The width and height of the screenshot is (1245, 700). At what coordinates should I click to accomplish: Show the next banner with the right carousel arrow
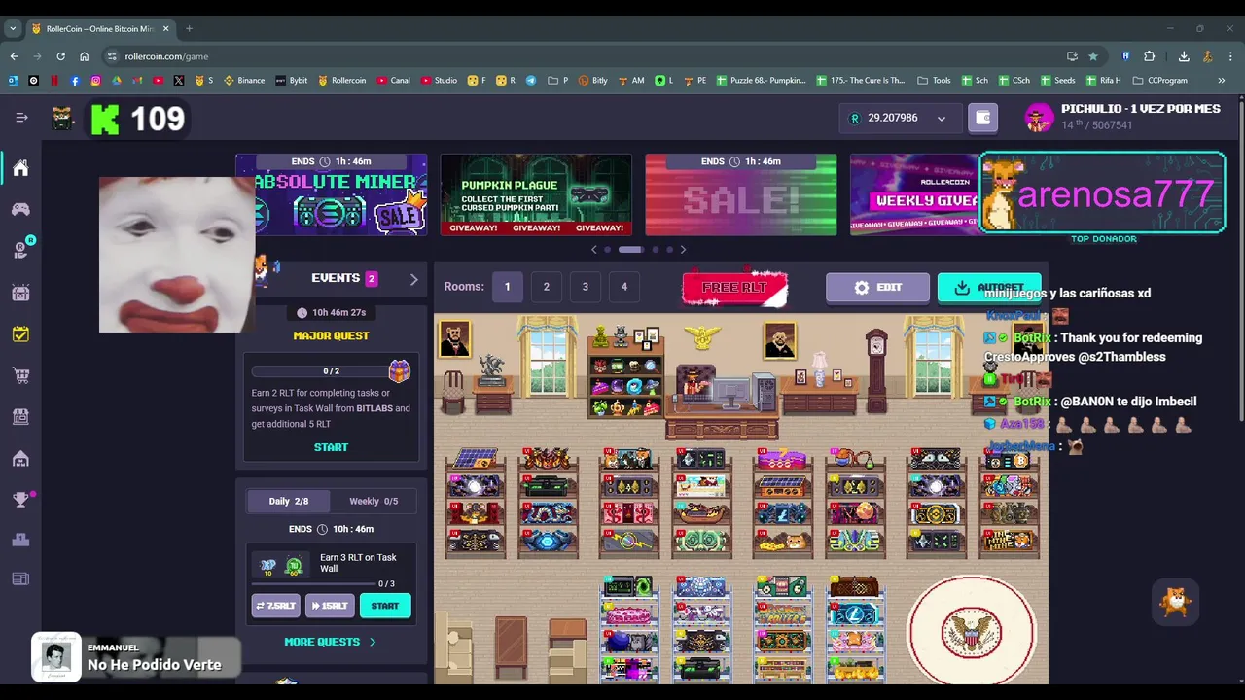pos(683,250)
